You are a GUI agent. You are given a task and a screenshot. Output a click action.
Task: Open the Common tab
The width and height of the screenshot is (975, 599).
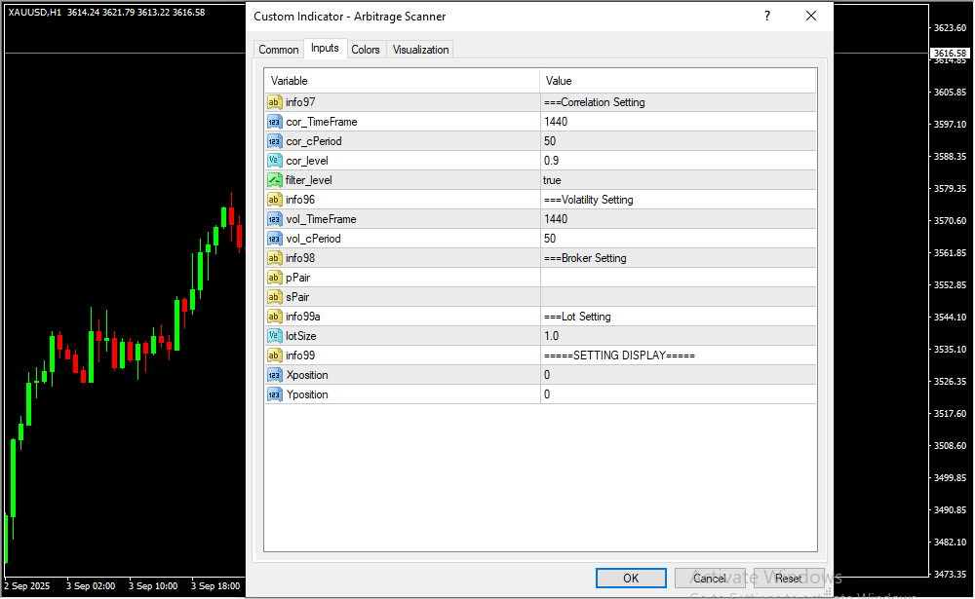[x=278, y=50]
